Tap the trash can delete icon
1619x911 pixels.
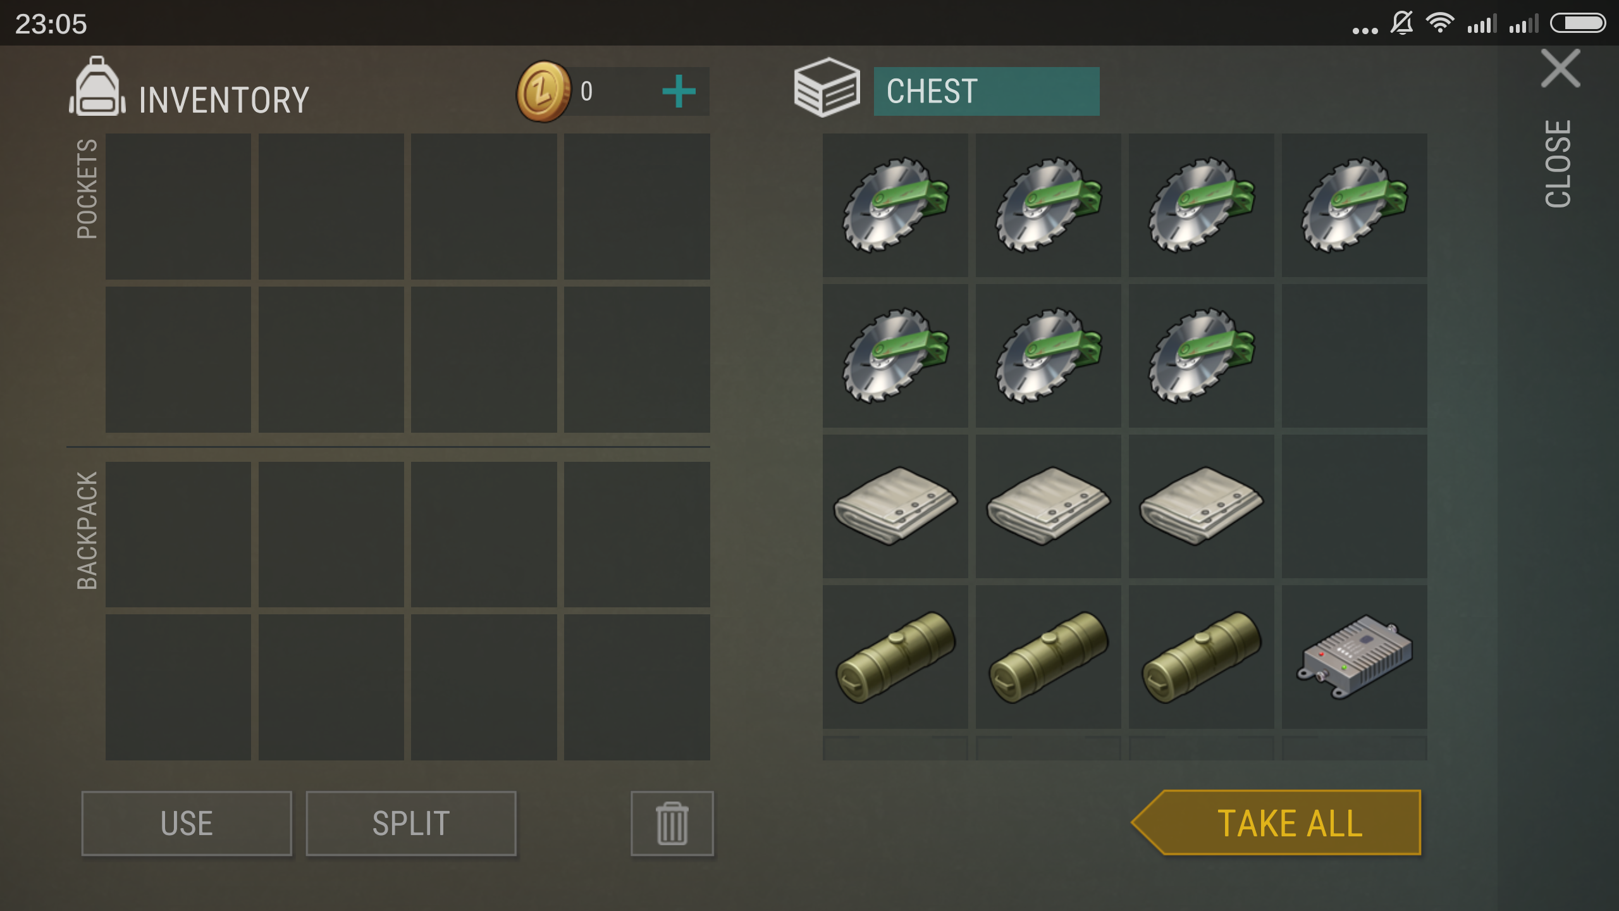tap(672, 823)
